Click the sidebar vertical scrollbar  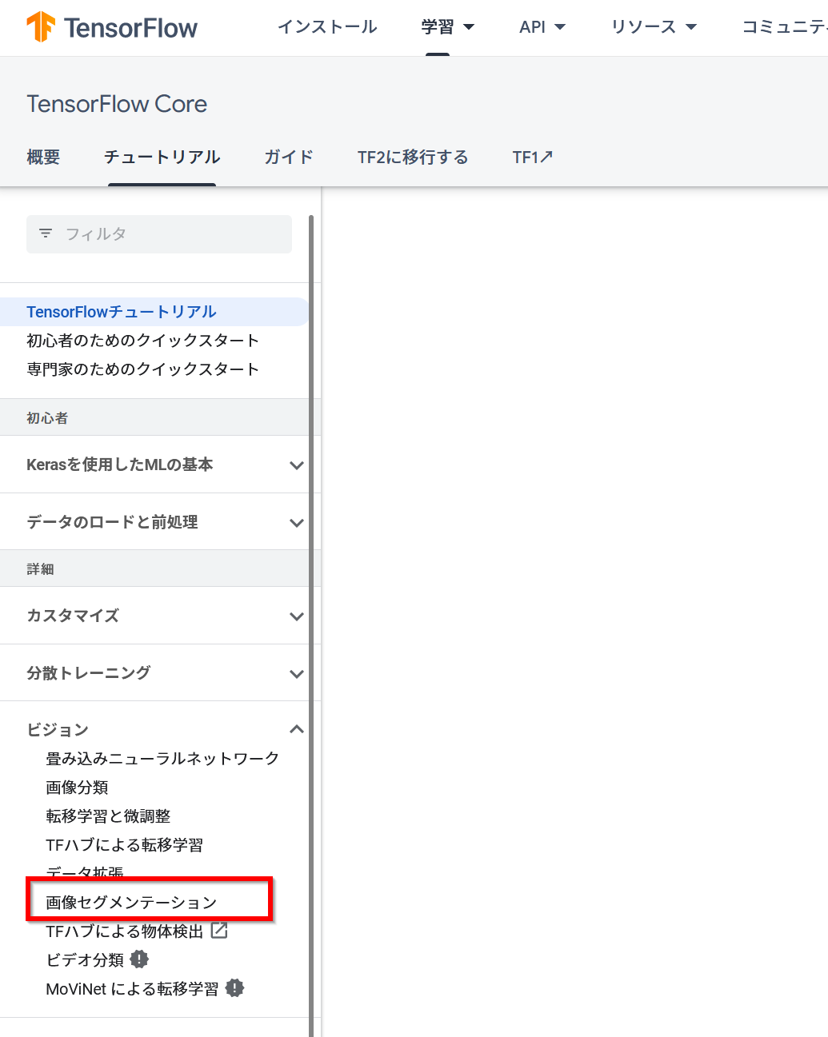311,626
